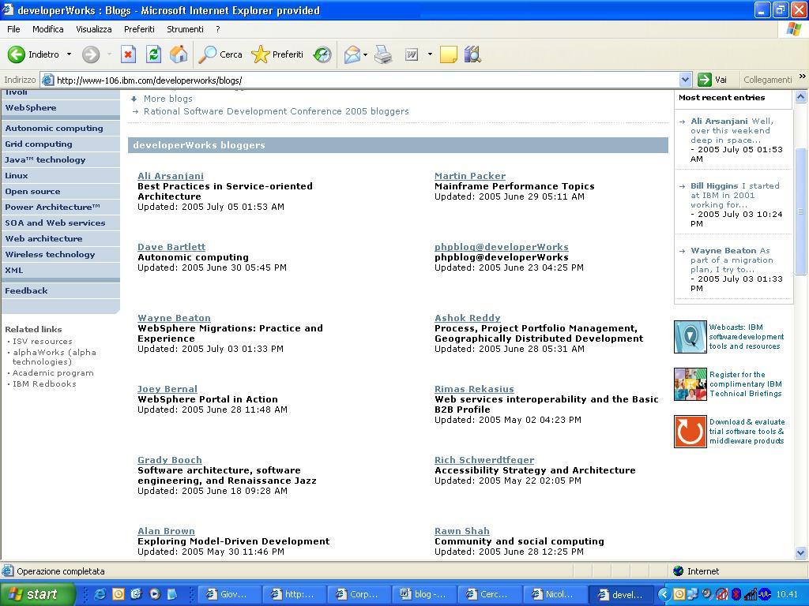
Task: Click the page icon in the address bar
Action: (x=47, y=80)
